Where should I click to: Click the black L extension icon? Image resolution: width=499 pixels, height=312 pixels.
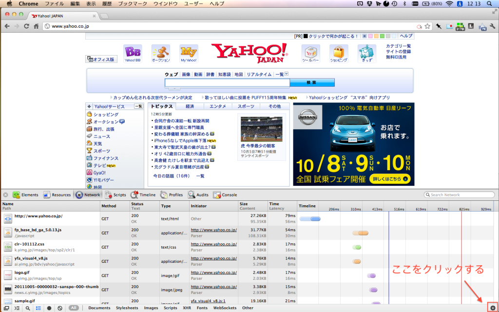[471, 26]
